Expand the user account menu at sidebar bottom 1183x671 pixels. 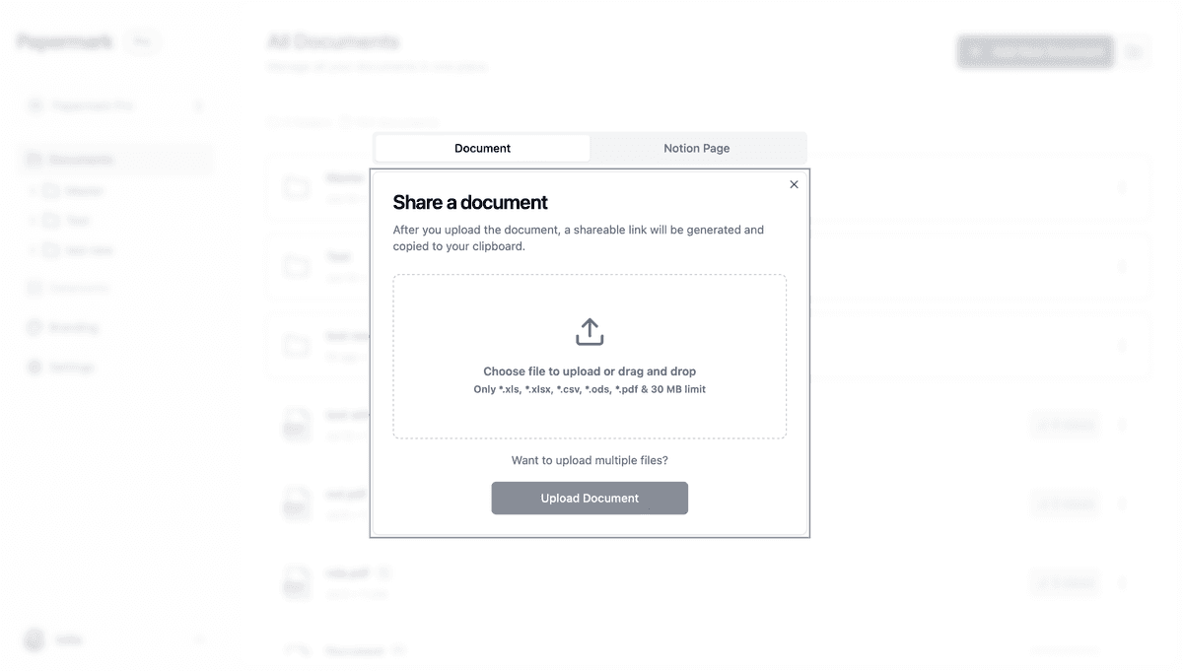tap(198, 639)
